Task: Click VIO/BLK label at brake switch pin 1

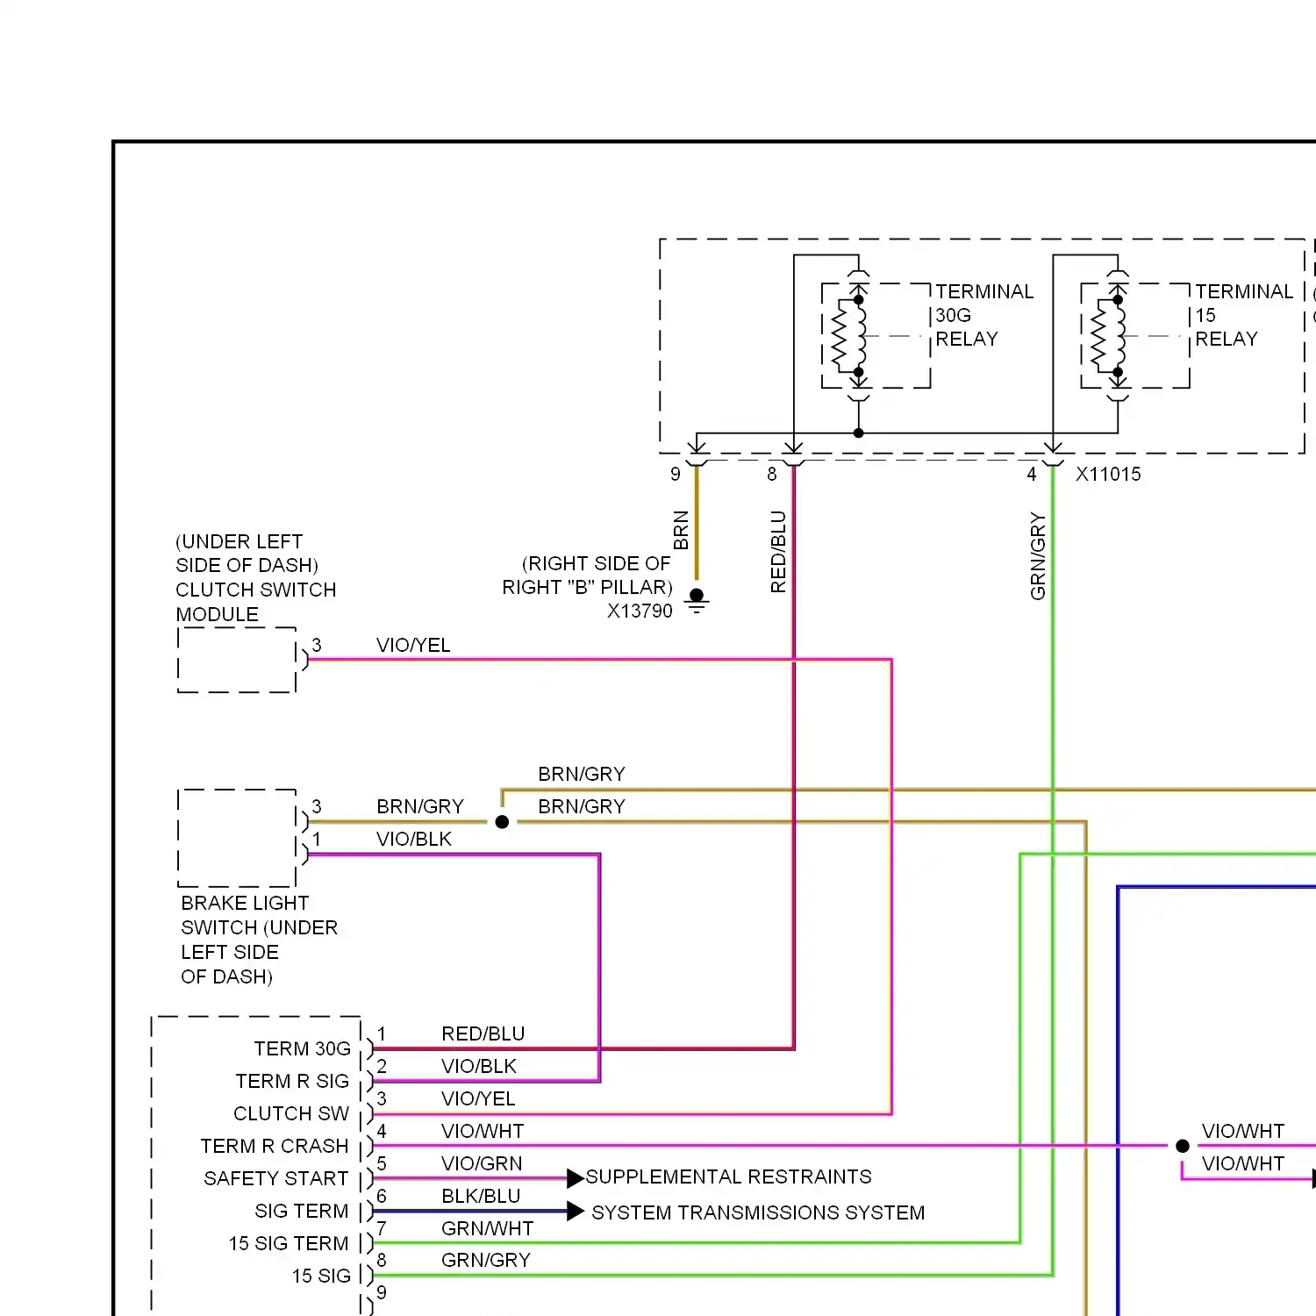Action: click(413, 839)
